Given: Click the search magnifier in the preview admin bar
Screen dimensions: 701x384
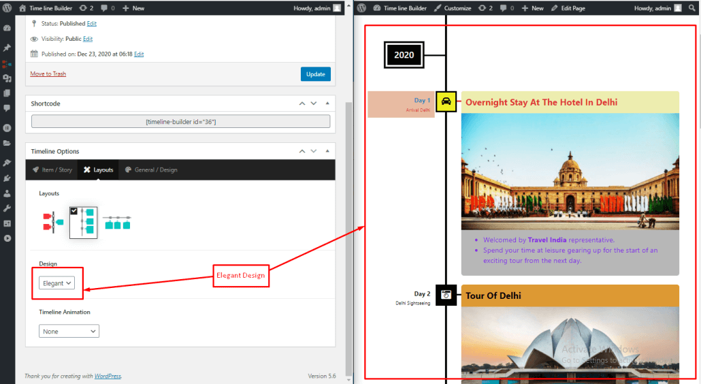Looking at the screenshot, I should 692,8.
